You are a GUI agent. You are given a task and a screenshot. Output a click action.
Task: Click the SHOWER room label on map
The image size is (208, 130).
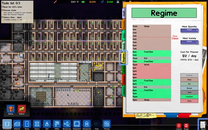point(41,104)
